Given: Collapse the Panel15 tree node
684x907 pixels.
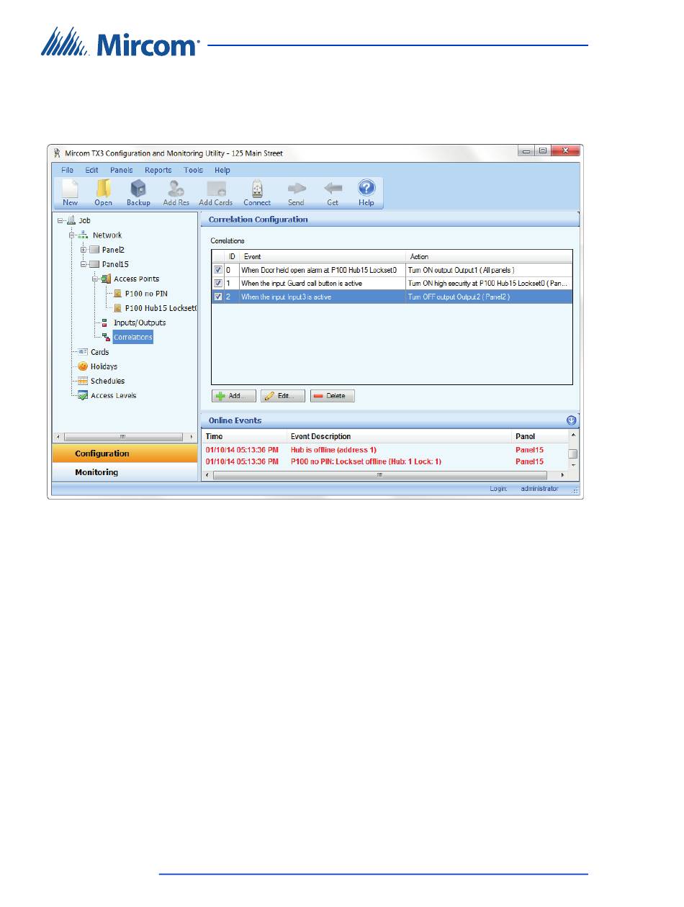Looking at the screenshot, I should tap(84, 264).
